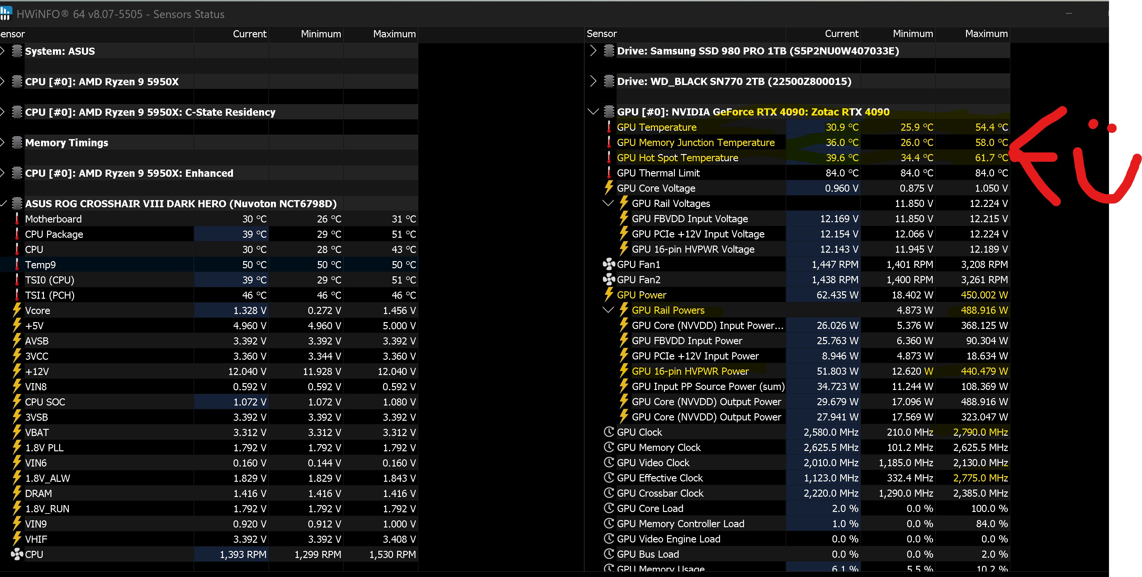The width and height of the screenshot is (1142, 577).
Task: Select the C-State Residency sensor group row
Action: [x=209, y=112]
